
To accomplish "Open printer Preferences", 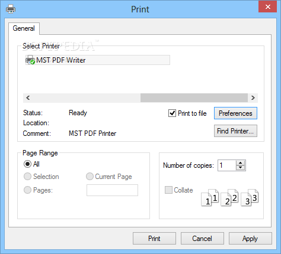I will [x=235, y=113].
